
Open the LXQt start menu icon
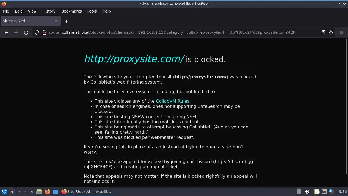point(4,192)
